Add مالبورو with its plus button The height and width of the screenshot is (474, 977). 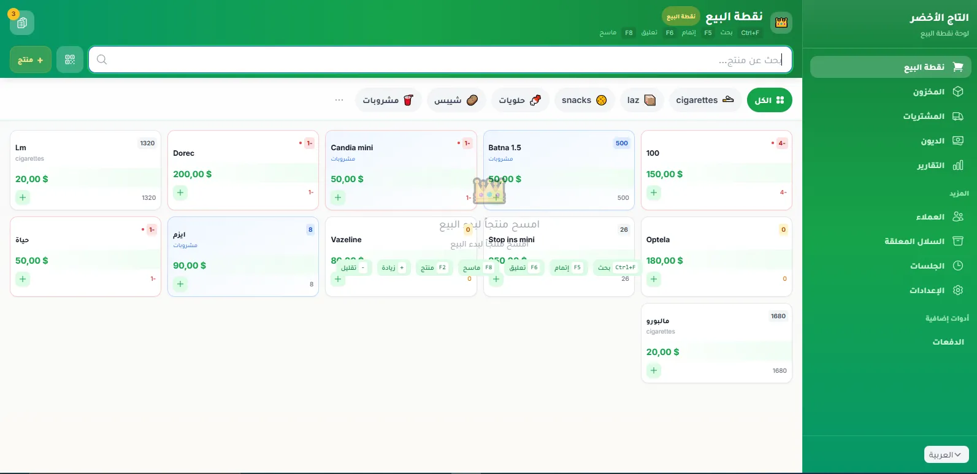654,370
